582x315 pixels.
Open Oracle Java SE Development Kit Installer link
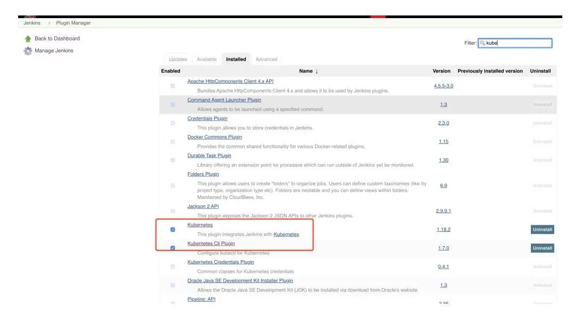[x=240, y=280]
